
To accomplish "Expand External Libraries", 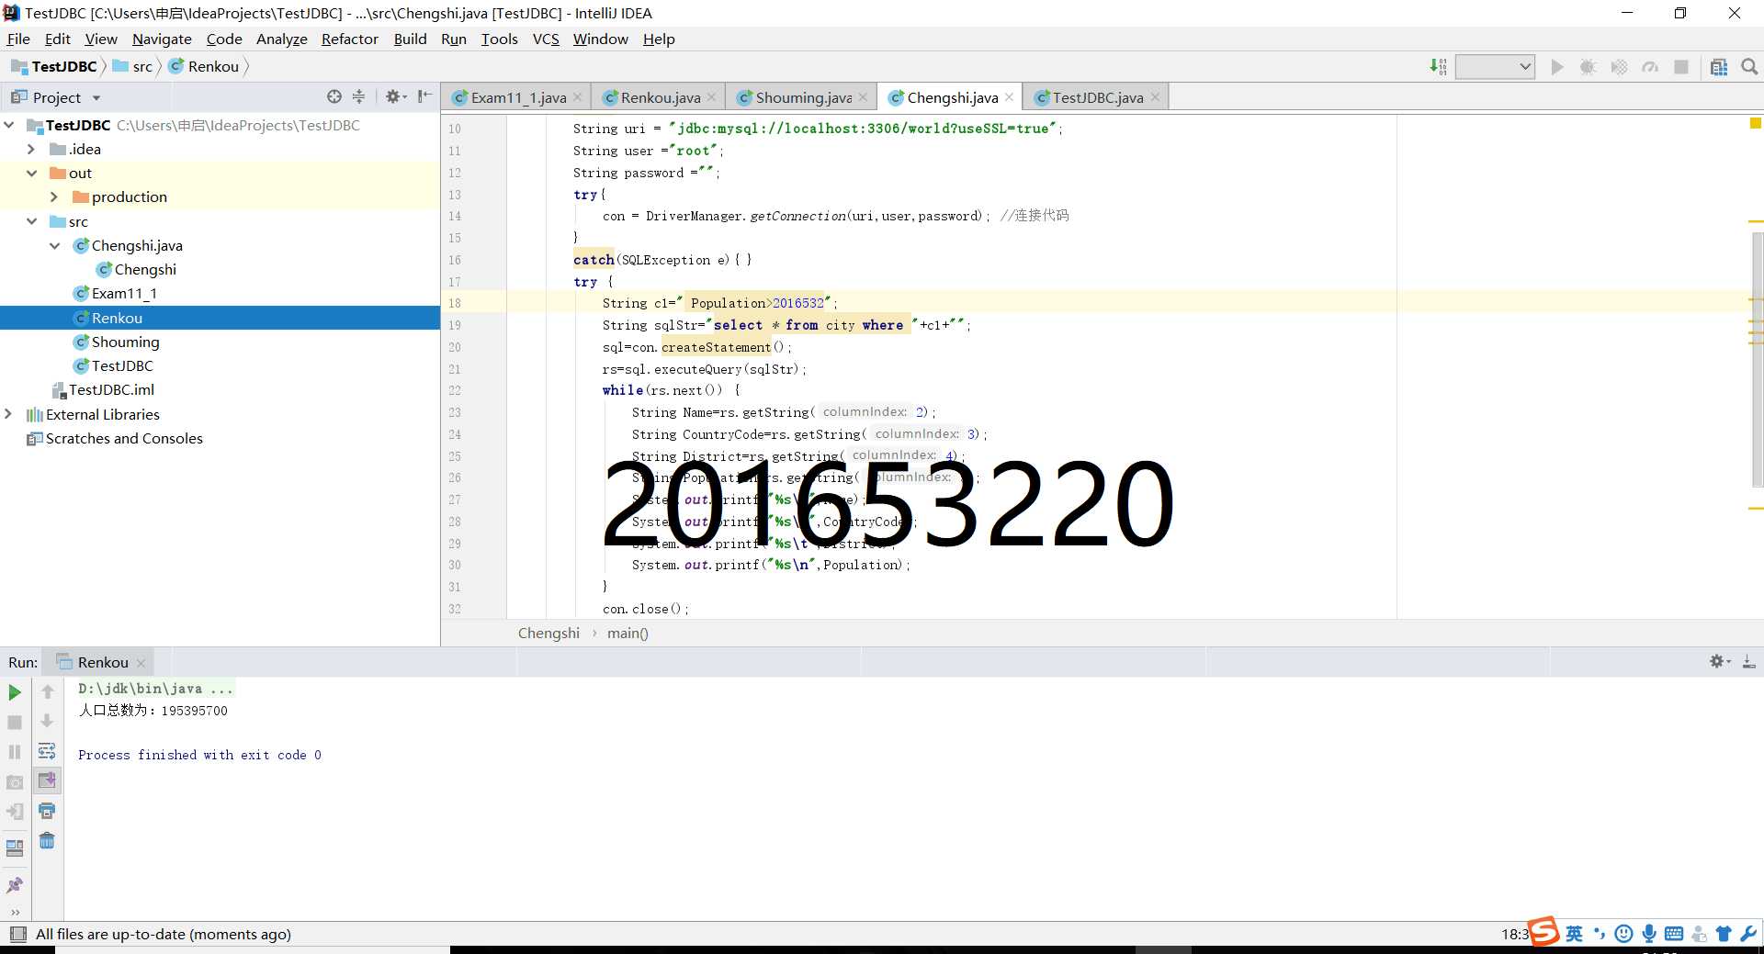I will pos(9,414).
